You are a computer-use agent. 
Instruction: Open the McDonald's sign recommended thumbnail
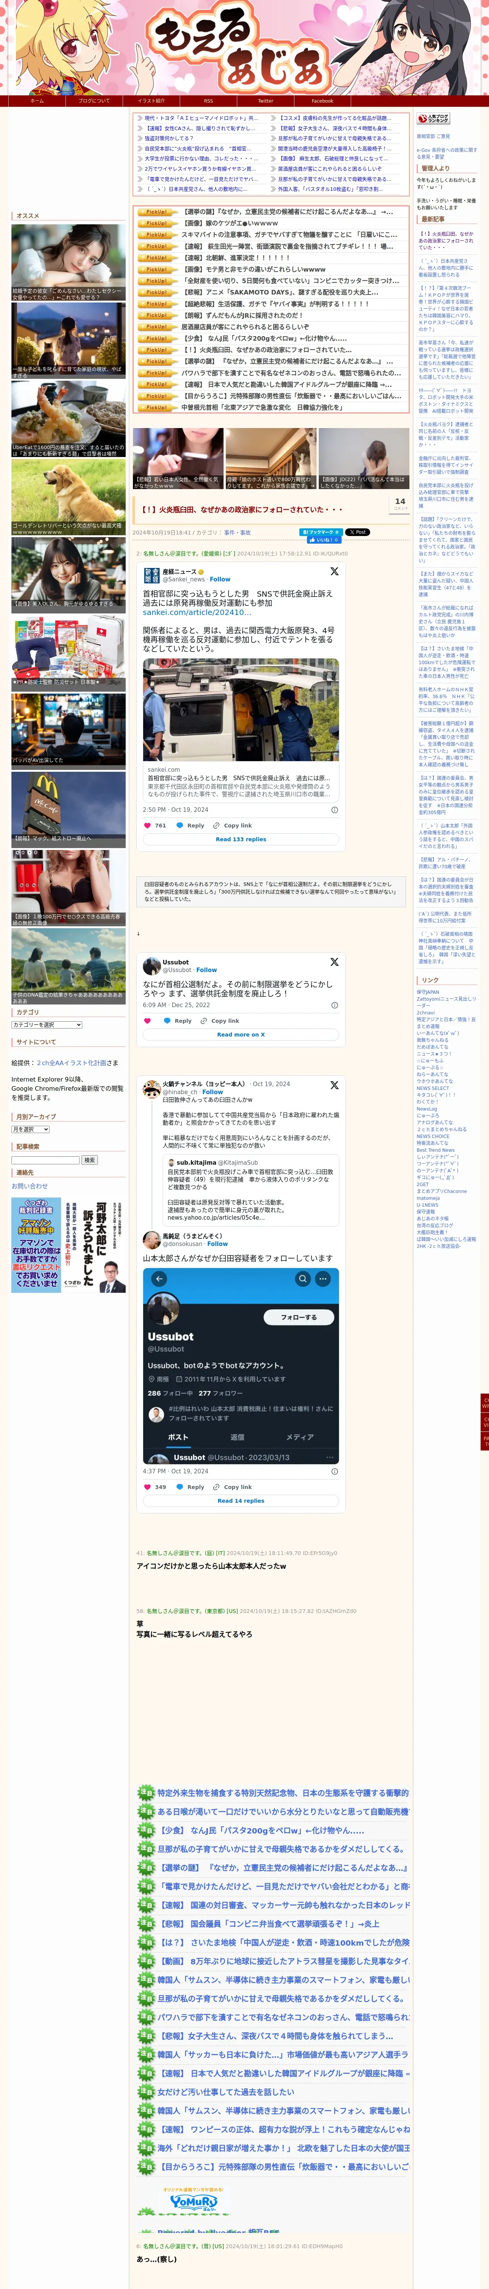[68, 810]
